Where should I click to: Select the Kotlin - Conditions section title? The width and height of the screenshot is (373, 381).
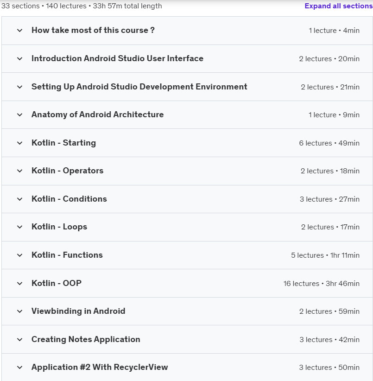69,199
